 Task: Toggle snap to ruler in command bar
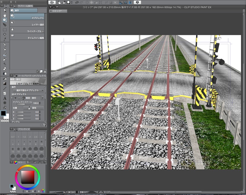coord(121,2)
